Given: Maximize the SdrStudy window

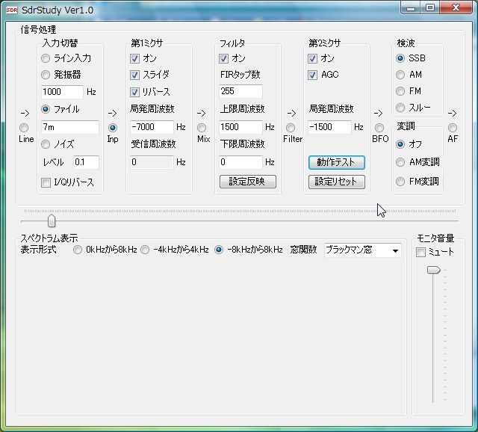Looking at the screenshot, I should coord(430,8).
